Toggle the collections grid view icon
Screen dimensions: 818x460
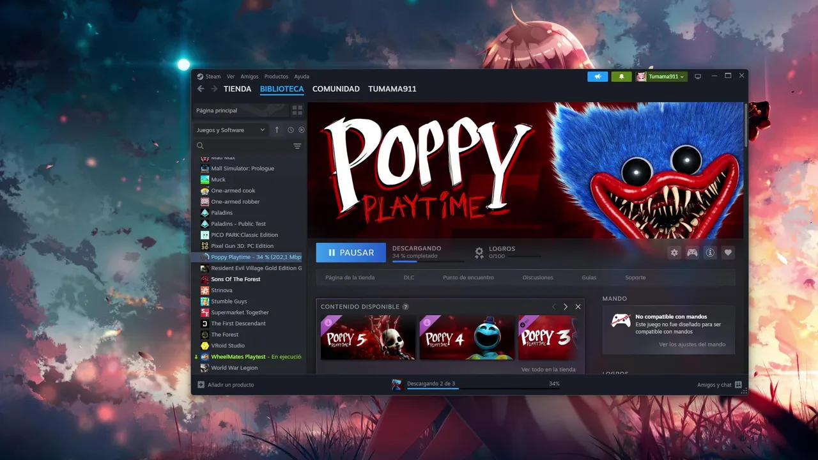(297, 111)
